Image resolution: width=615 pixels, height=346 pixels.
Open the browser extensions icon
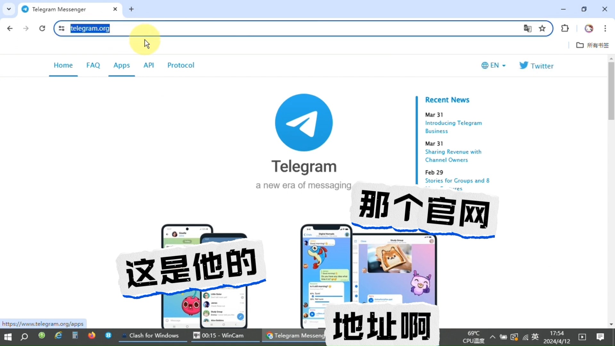(x=565, y=28)
